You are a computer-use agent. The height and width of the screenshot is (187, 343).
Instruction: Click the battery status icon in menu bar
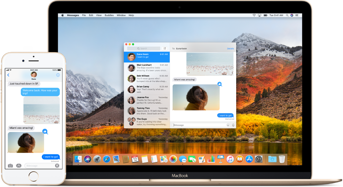(x=266, y=15)
